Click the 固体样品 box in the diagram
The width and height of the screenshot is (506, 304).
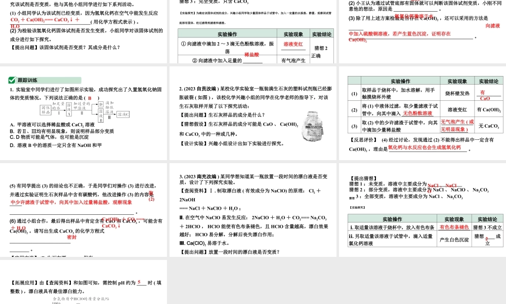click(x=46, y=109)
